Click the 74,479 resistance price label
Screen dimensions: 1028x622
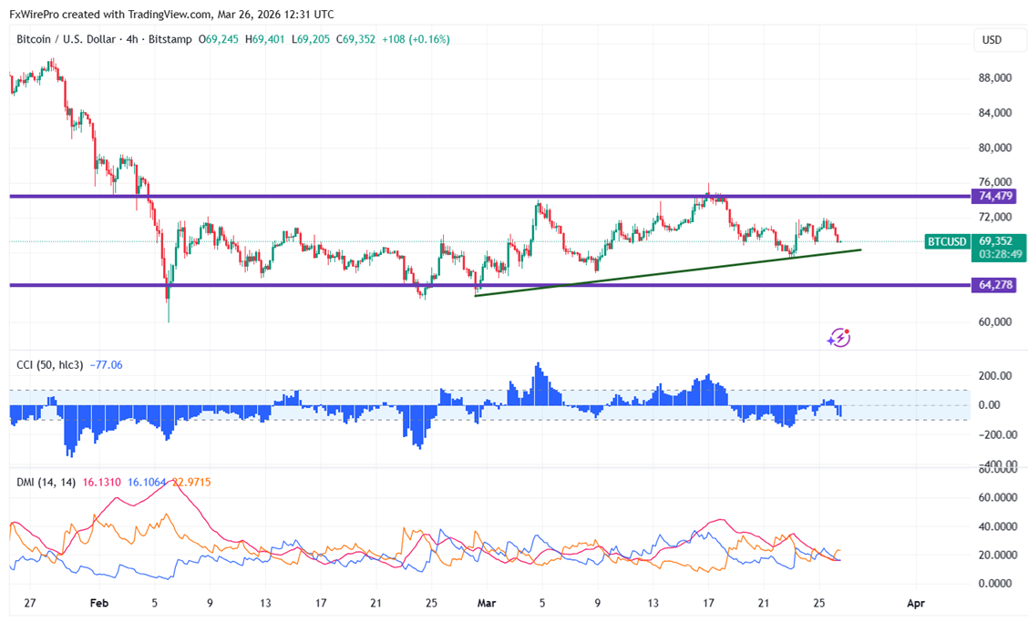pyautogui.click(x=995, y=196)
